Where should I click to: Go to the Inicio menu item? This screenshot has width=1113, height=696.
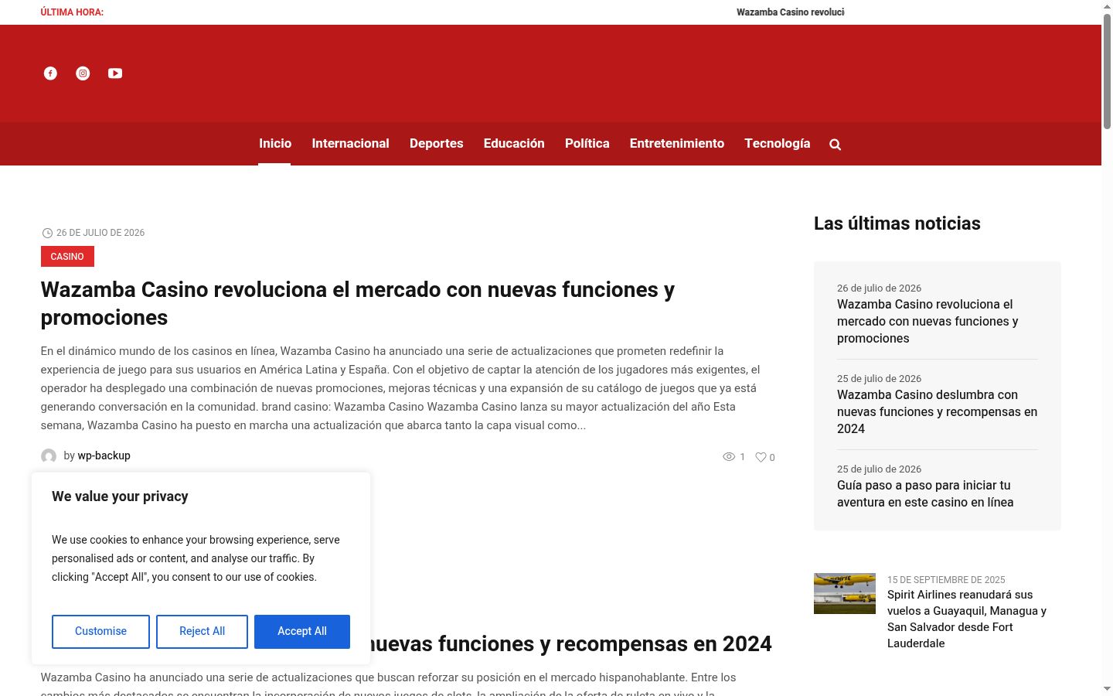(275, 143)
